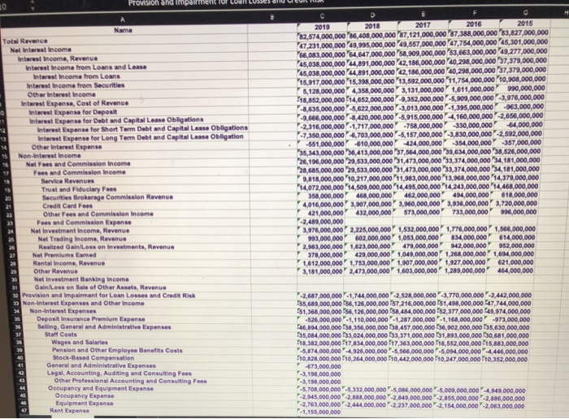Click Wages and Salaries label
This screenshot has height=419, width=569.
80,342
